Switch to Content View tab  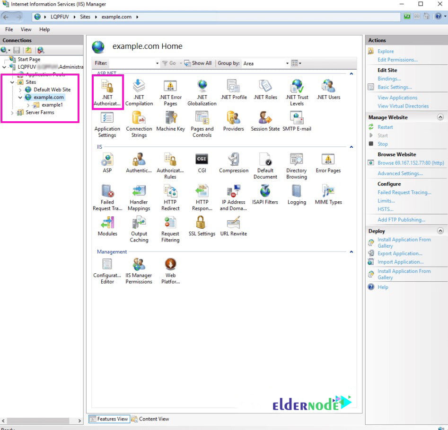(150, 419)
